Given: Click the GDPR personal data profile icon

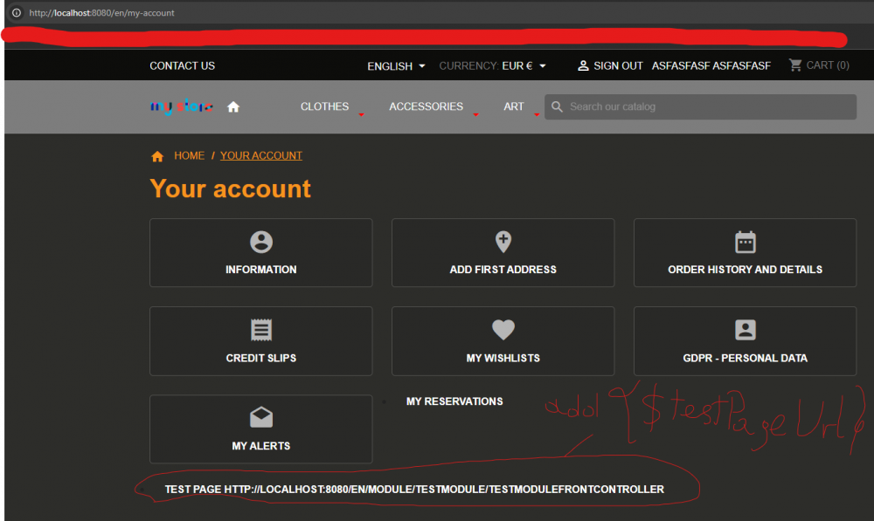Looking at the screenshot, I should point(745,330).
